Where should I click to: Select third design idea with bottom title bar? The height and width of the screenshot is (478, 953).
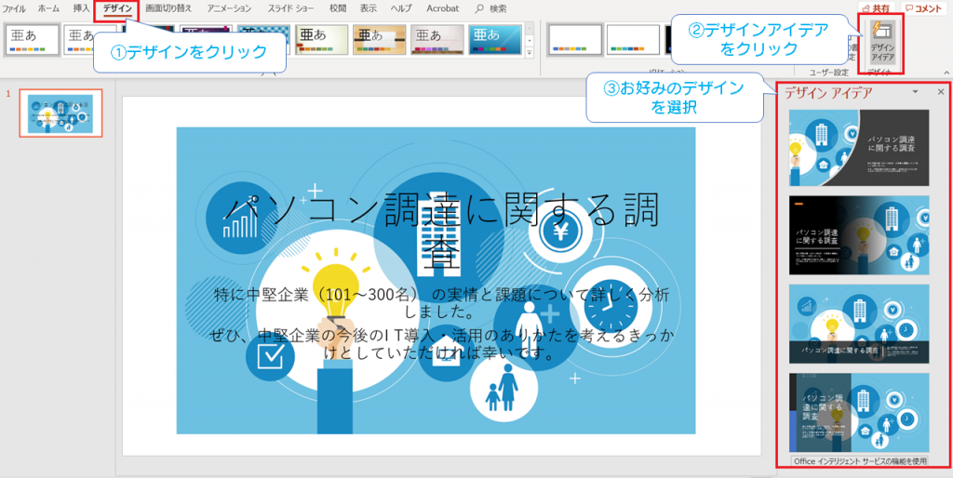[x=859, y=324]
